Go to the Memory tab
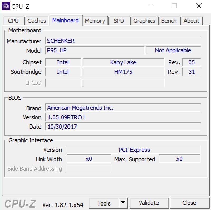The image size is (211, 210). pos(95,21)
